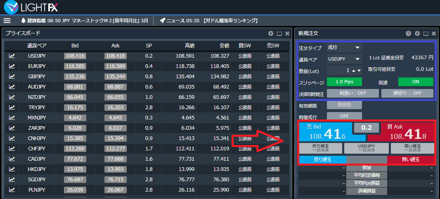Click AUDJPY Bid price 68.881
The image size is (440, 199).
click(75, 87)
